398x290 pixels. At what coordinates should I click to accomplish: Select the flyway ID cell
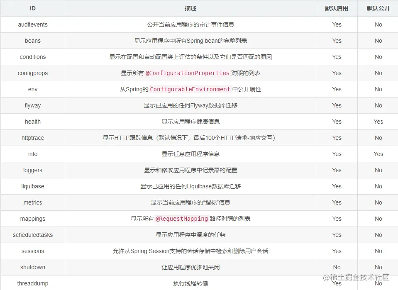point(33,105)
